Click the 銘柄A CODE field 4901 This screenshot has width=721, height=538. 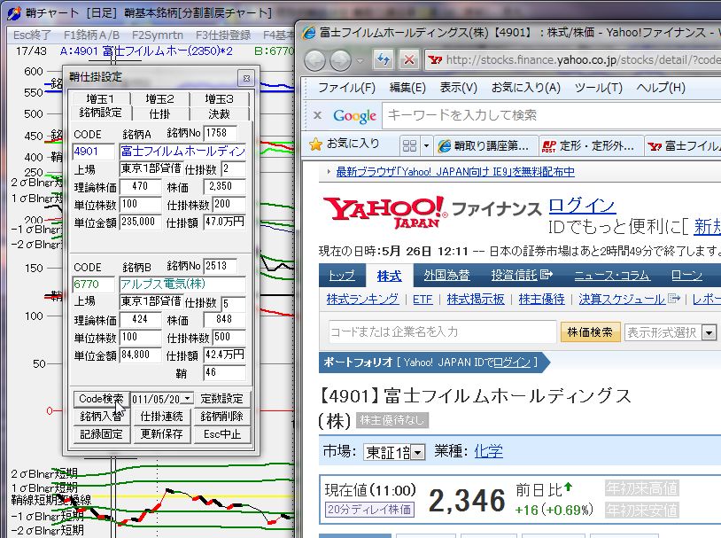pyautogui.click(x=94, y=152)
